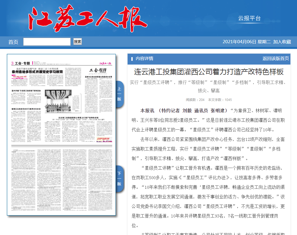Screen dimensions: 297x235
Task: Click the search input field
Action: pyautogui.click(x=47, y=42)
